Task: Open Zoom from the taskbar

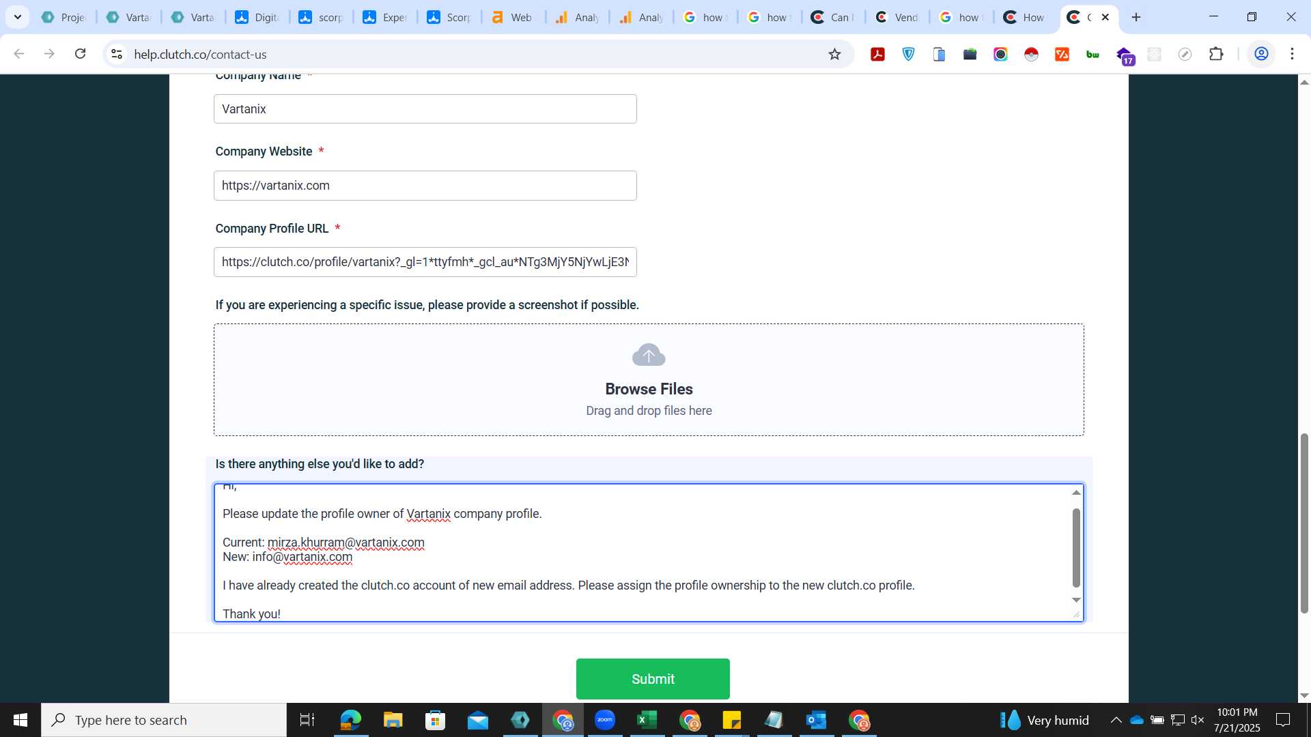Action: pyautogui.click(x=605, y=720)
